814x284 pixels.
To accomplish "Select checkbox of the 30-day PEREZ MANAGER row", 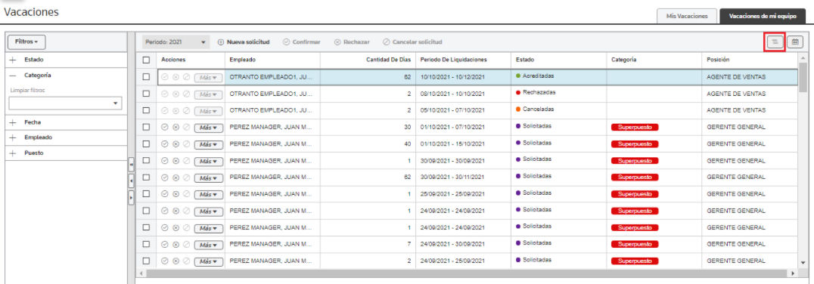I will coord(147,127).
